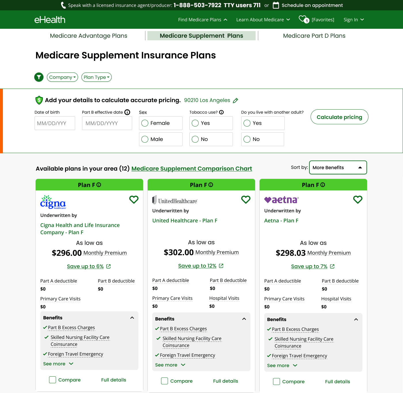
Task: Open the Company filter dropdown
Action: (x=62, y=77)
